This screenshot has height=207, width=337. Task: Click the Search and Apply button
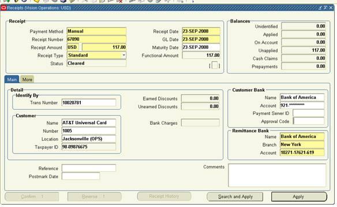235,197
